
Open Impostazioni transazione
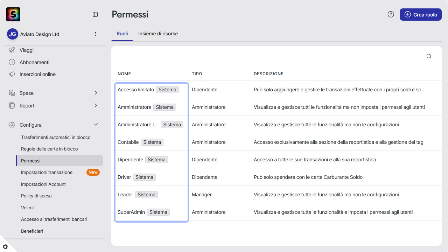47,172
